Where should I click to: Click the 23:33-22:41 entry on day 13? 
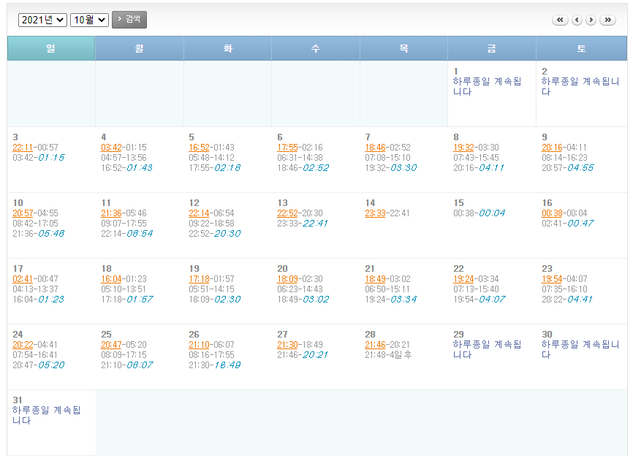pos(303,224)
